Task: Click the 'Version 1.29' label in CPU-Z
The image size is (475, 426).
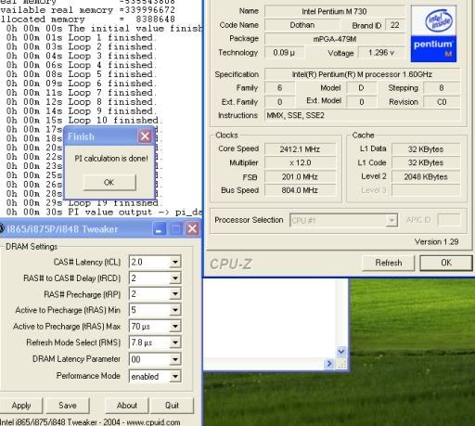Action: coord(437,241)
